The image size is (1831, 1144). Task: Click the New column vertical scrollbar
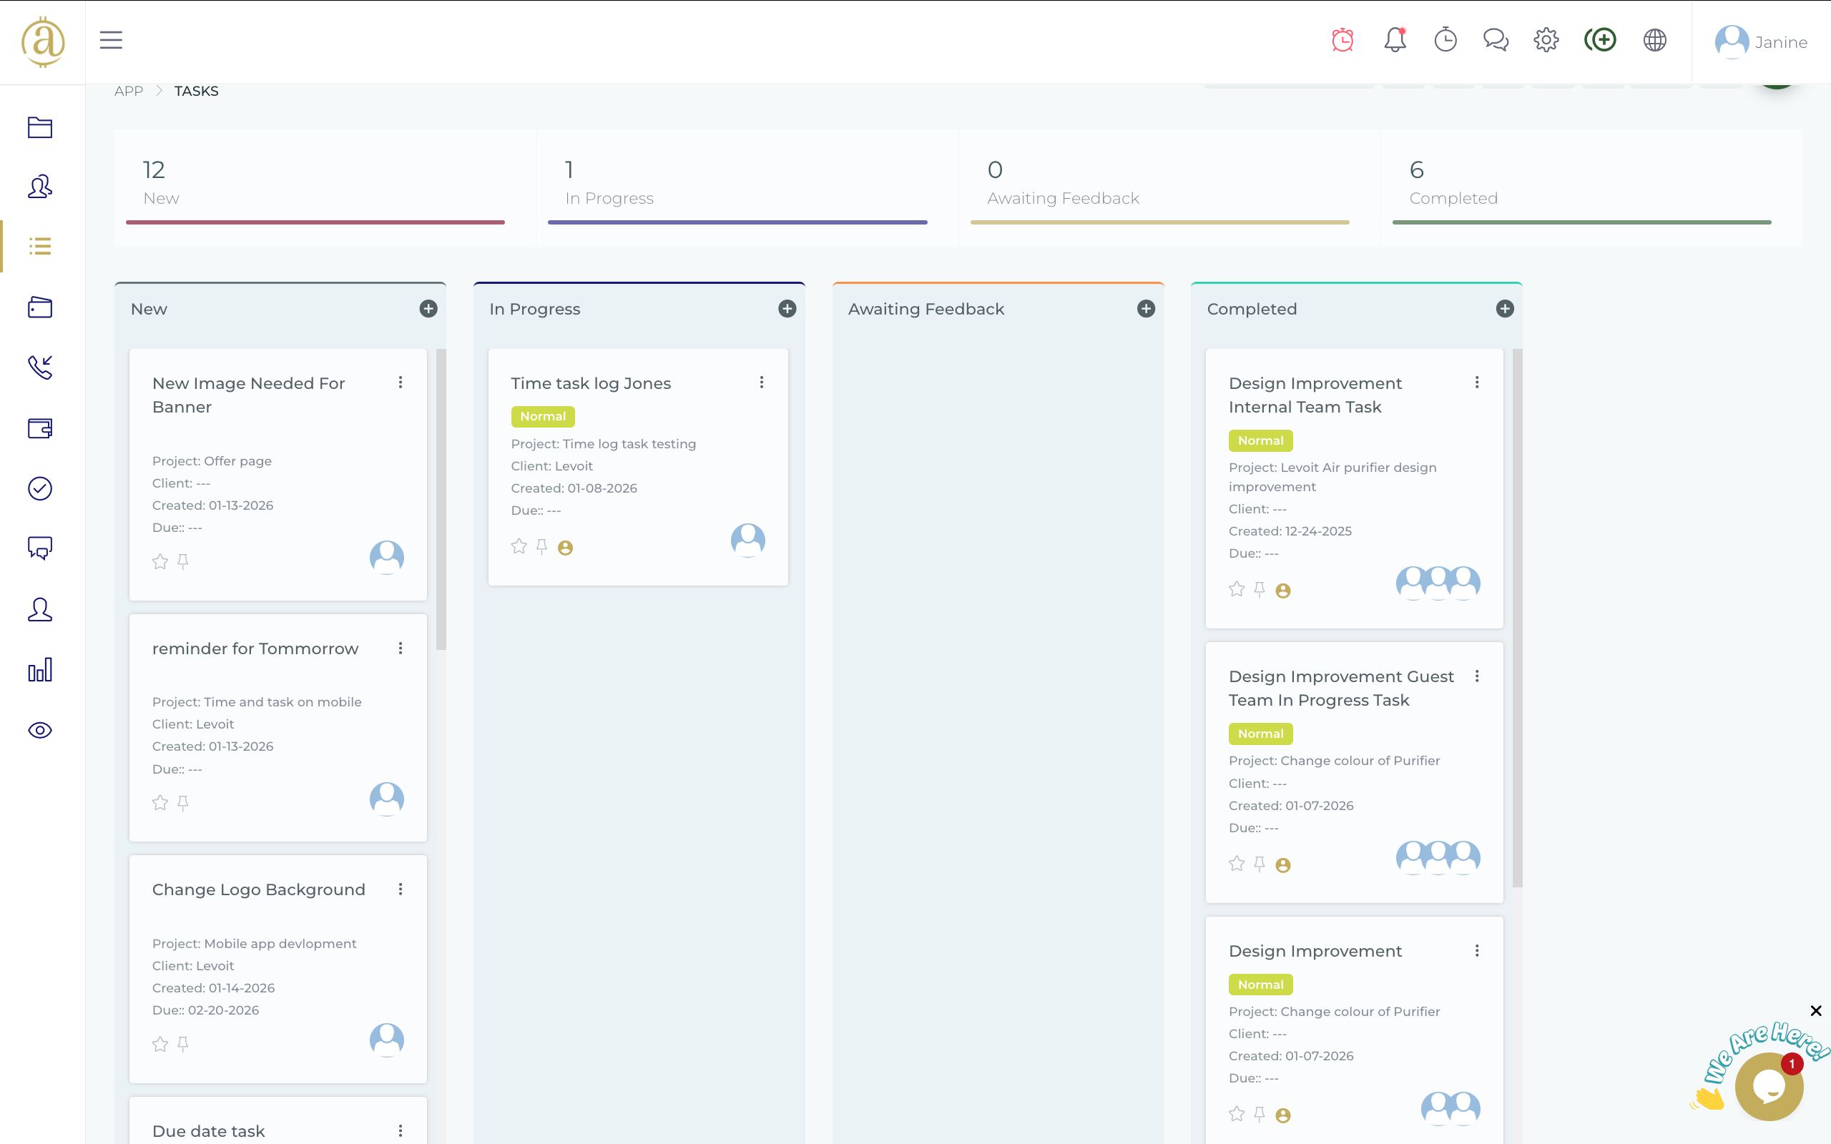click(441, 499)
